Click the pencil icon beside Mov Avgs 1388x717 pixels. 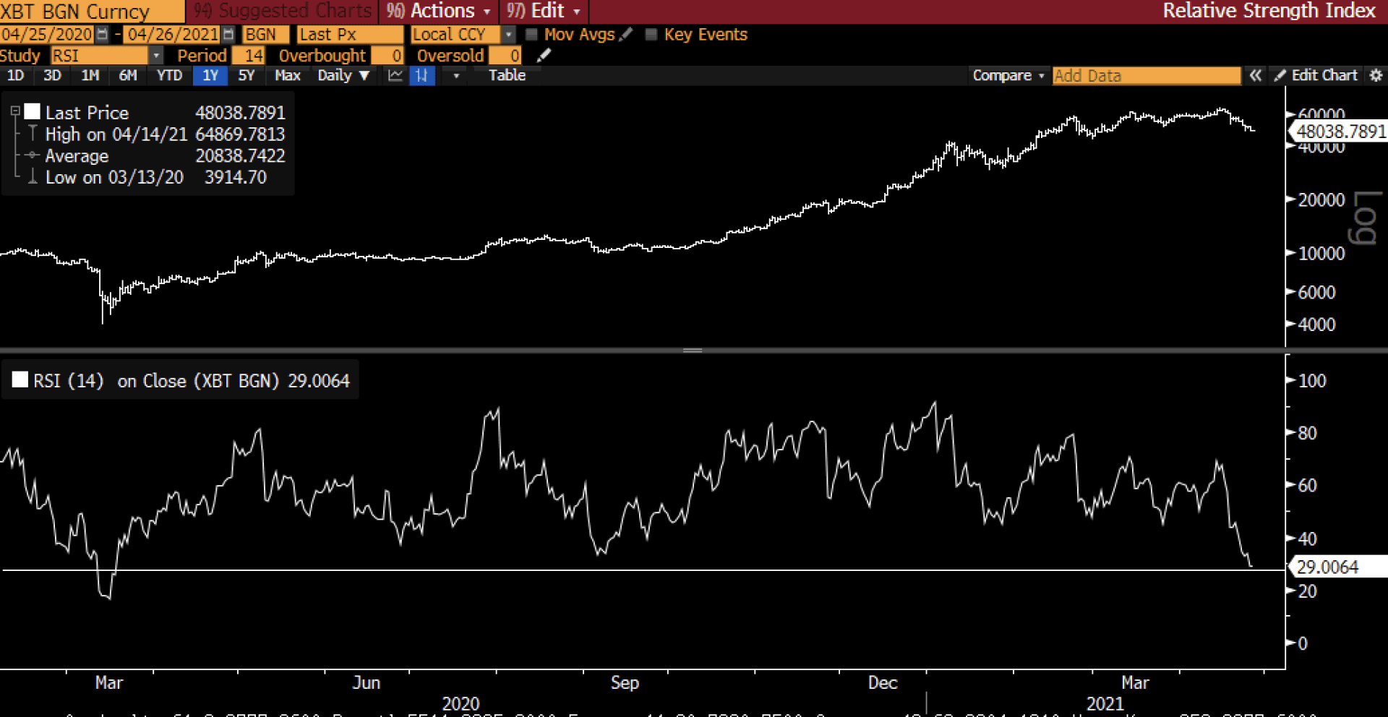(x=626, y=34)
